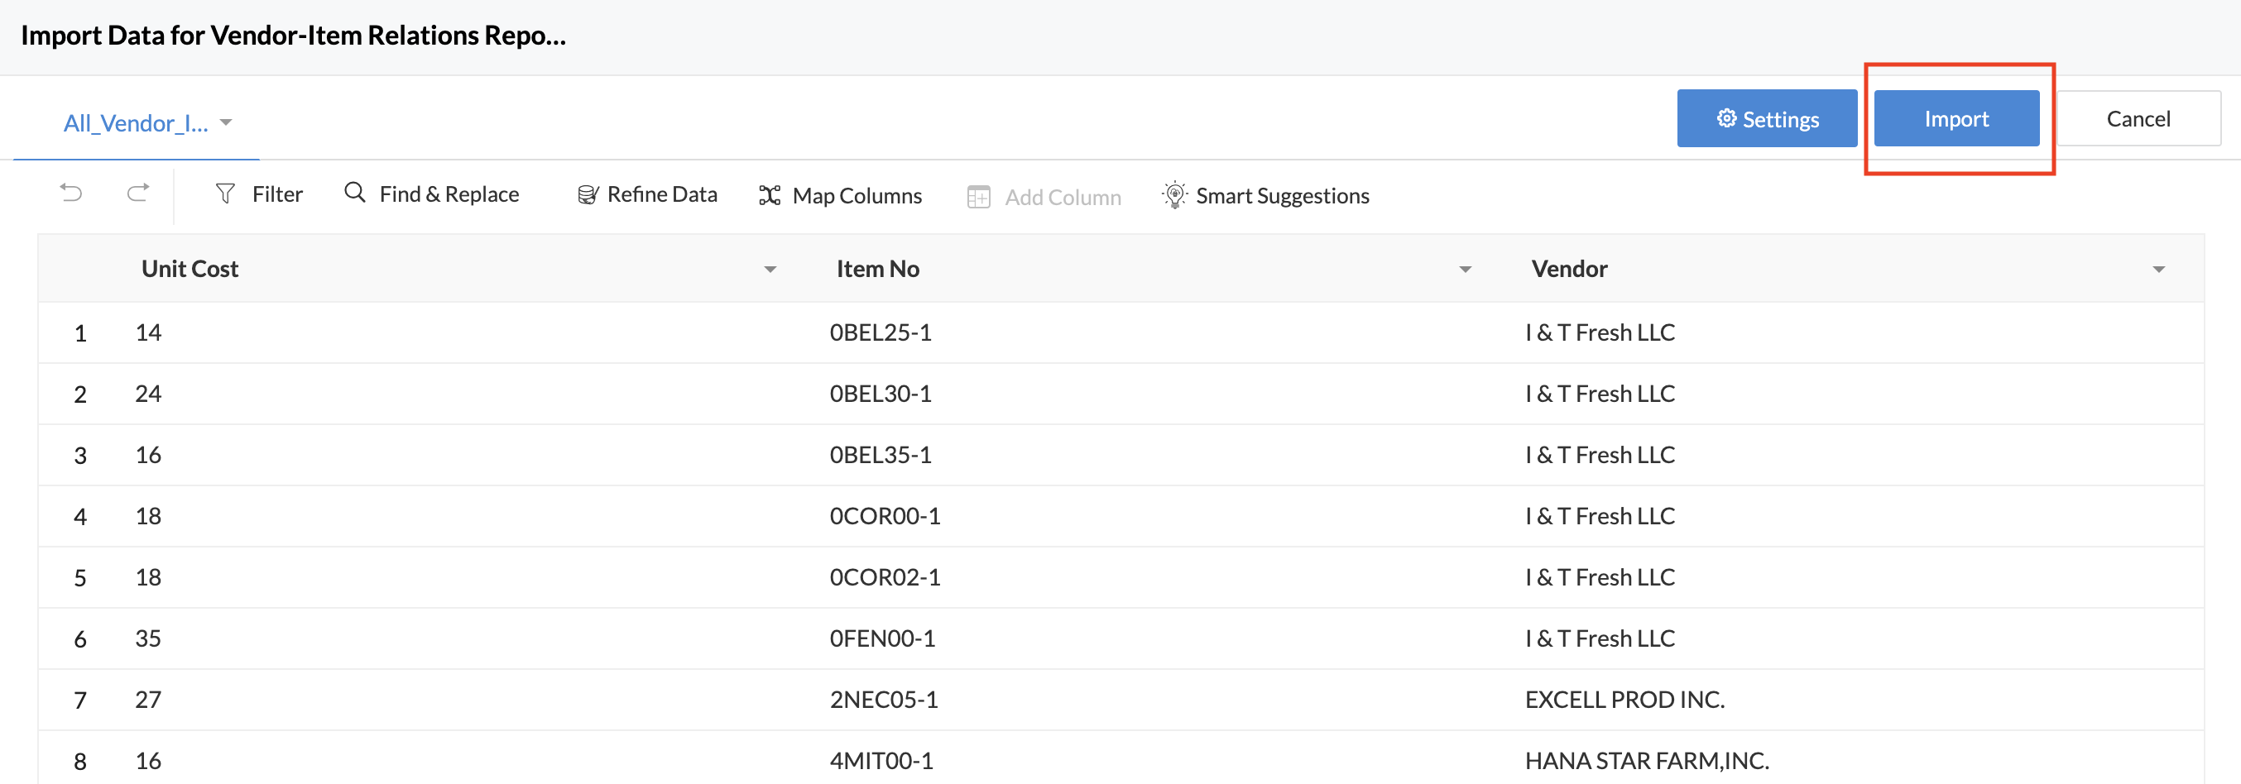
Task: Open Map Columns
Action: click(841, 195)
